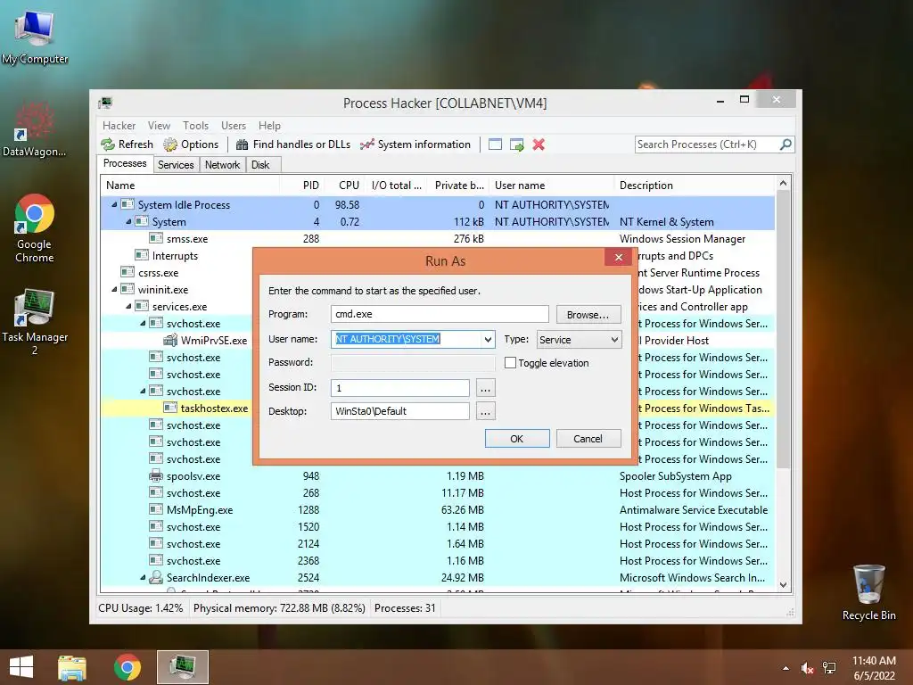The image size is (913, 685).
Task: Collapse wininit.exe tree node
Action: (114, 290)
